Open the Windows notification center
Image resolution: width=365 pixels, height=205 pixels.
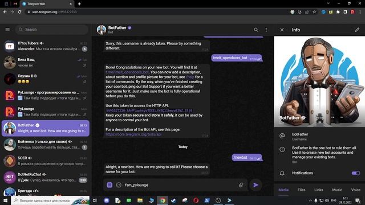(x=358, y=200)
